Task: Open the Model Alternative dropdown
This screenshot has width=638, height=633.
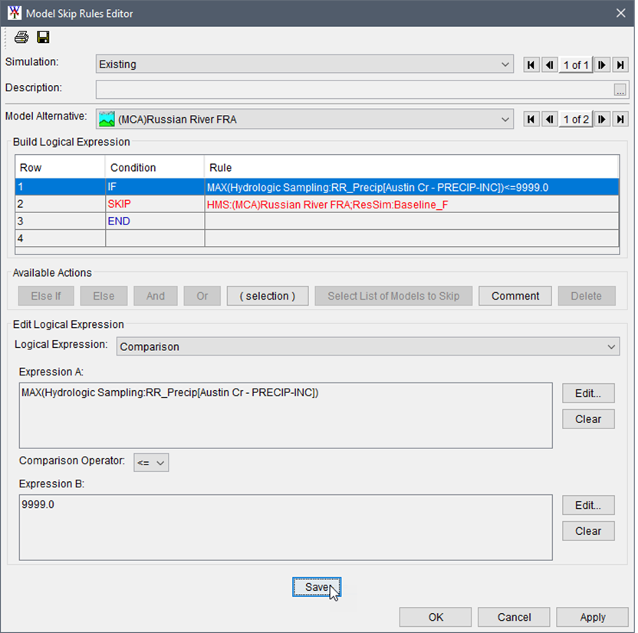Action: click(505, 119)
